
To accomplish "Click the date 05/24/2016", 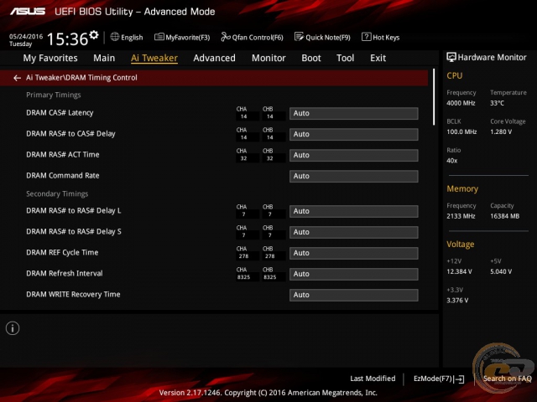I will [26, 37].
